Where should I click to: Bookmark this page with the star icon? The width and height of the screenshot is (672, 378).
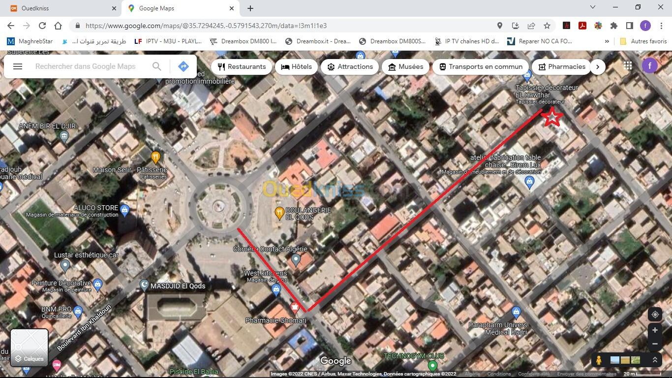[547, 26]
